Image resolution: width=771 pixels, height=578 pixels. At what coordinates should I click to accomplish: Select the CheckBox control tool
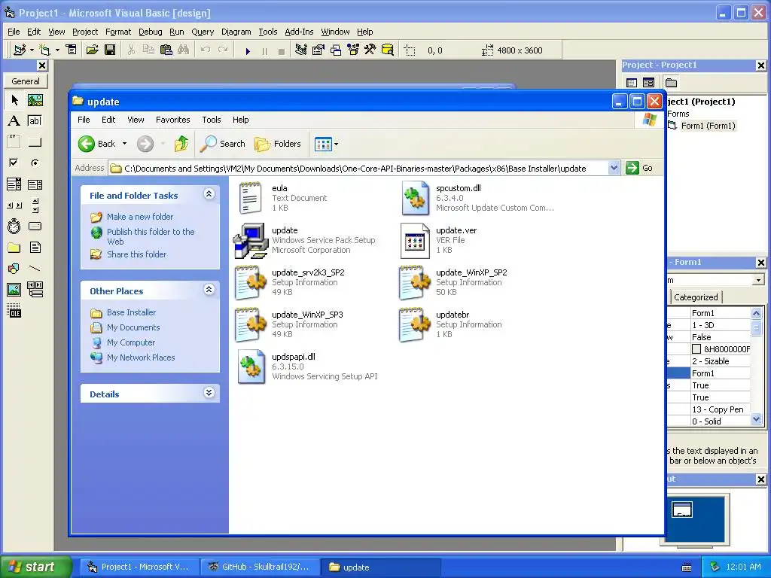pos(14,163)
